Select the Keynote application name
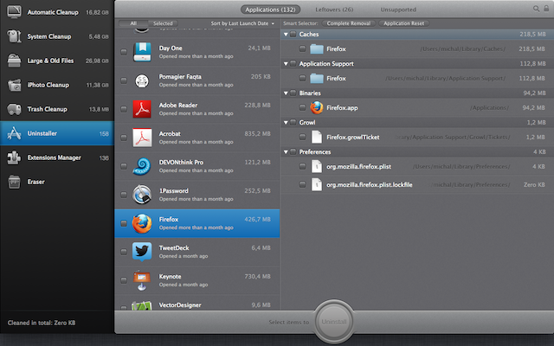Screen dimensions: 554x346 (170, 277)
